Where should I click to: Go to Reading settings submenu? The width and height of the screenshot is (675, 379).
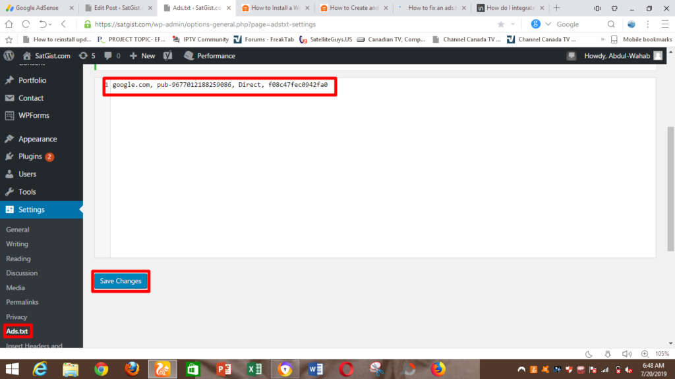pyautogui.click(x=18, y=259)
